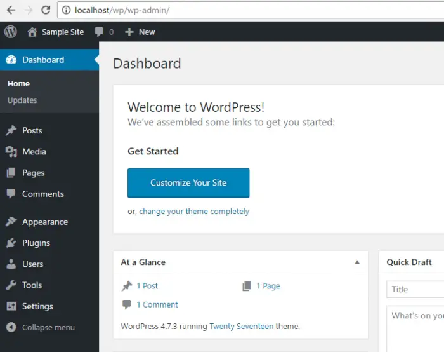Click the Comments bubble icon in sidebar
Viewport: 444px width, 352px height.
(x=11, y=193)
